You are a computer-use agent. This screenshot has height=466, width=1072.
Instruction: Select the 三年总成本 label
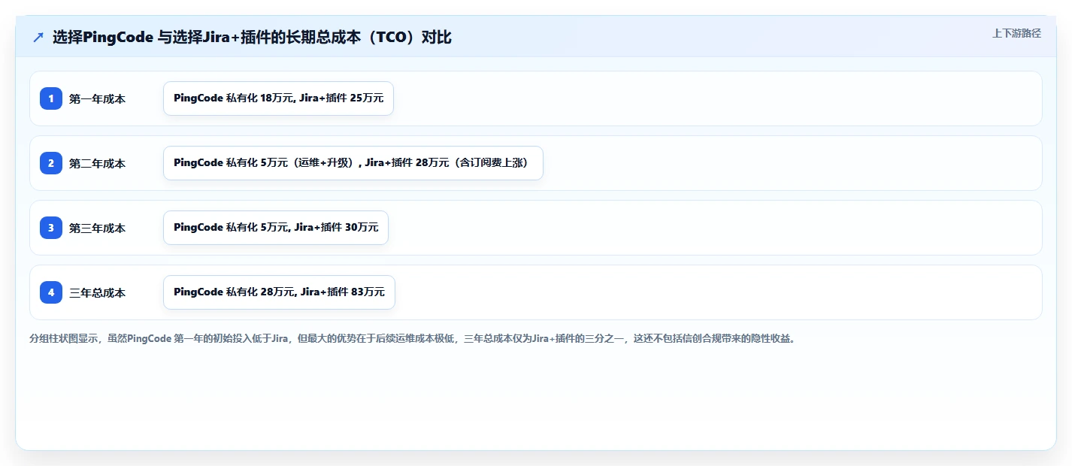click(x=97, y=293)
